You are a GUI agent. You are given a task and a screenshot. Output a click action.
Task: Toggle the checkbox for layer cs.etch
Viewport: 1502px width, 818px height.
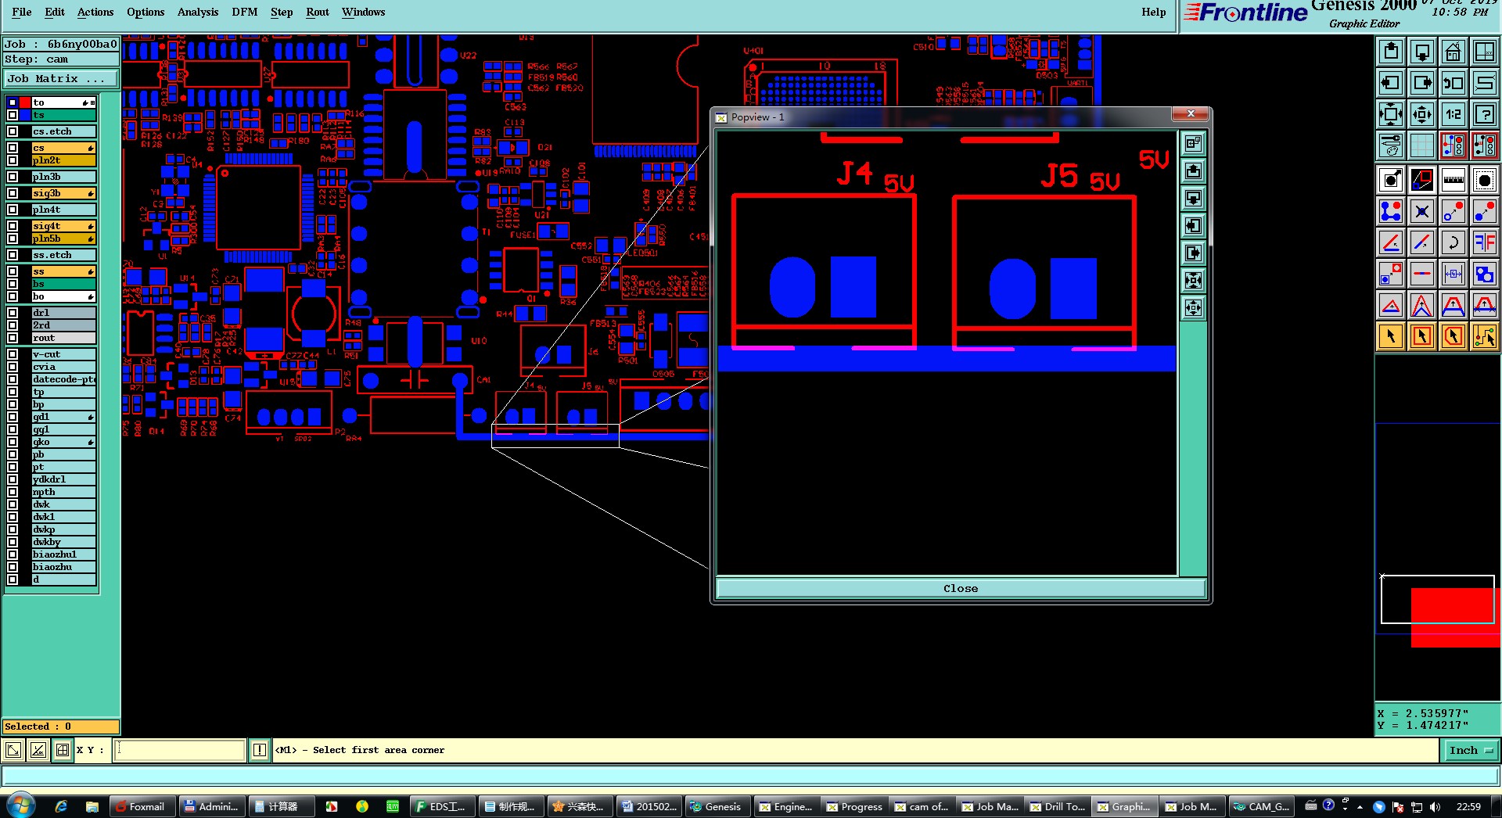click(x=13, y=131)
